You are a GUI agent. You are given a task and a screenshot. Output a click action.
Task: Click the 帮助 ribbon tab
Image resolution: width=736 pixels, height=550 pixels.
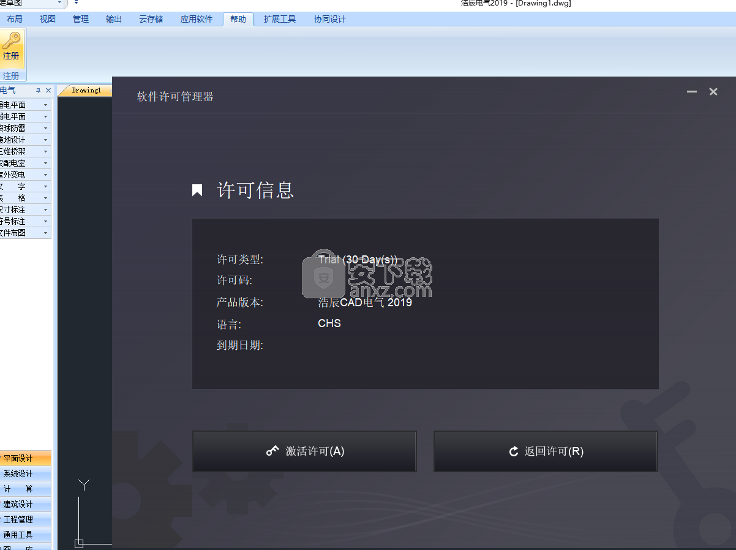238,19
